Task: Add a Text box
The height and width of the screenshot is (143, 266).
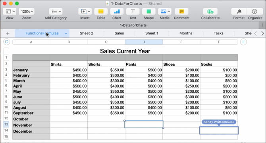Action: point(133,11)
